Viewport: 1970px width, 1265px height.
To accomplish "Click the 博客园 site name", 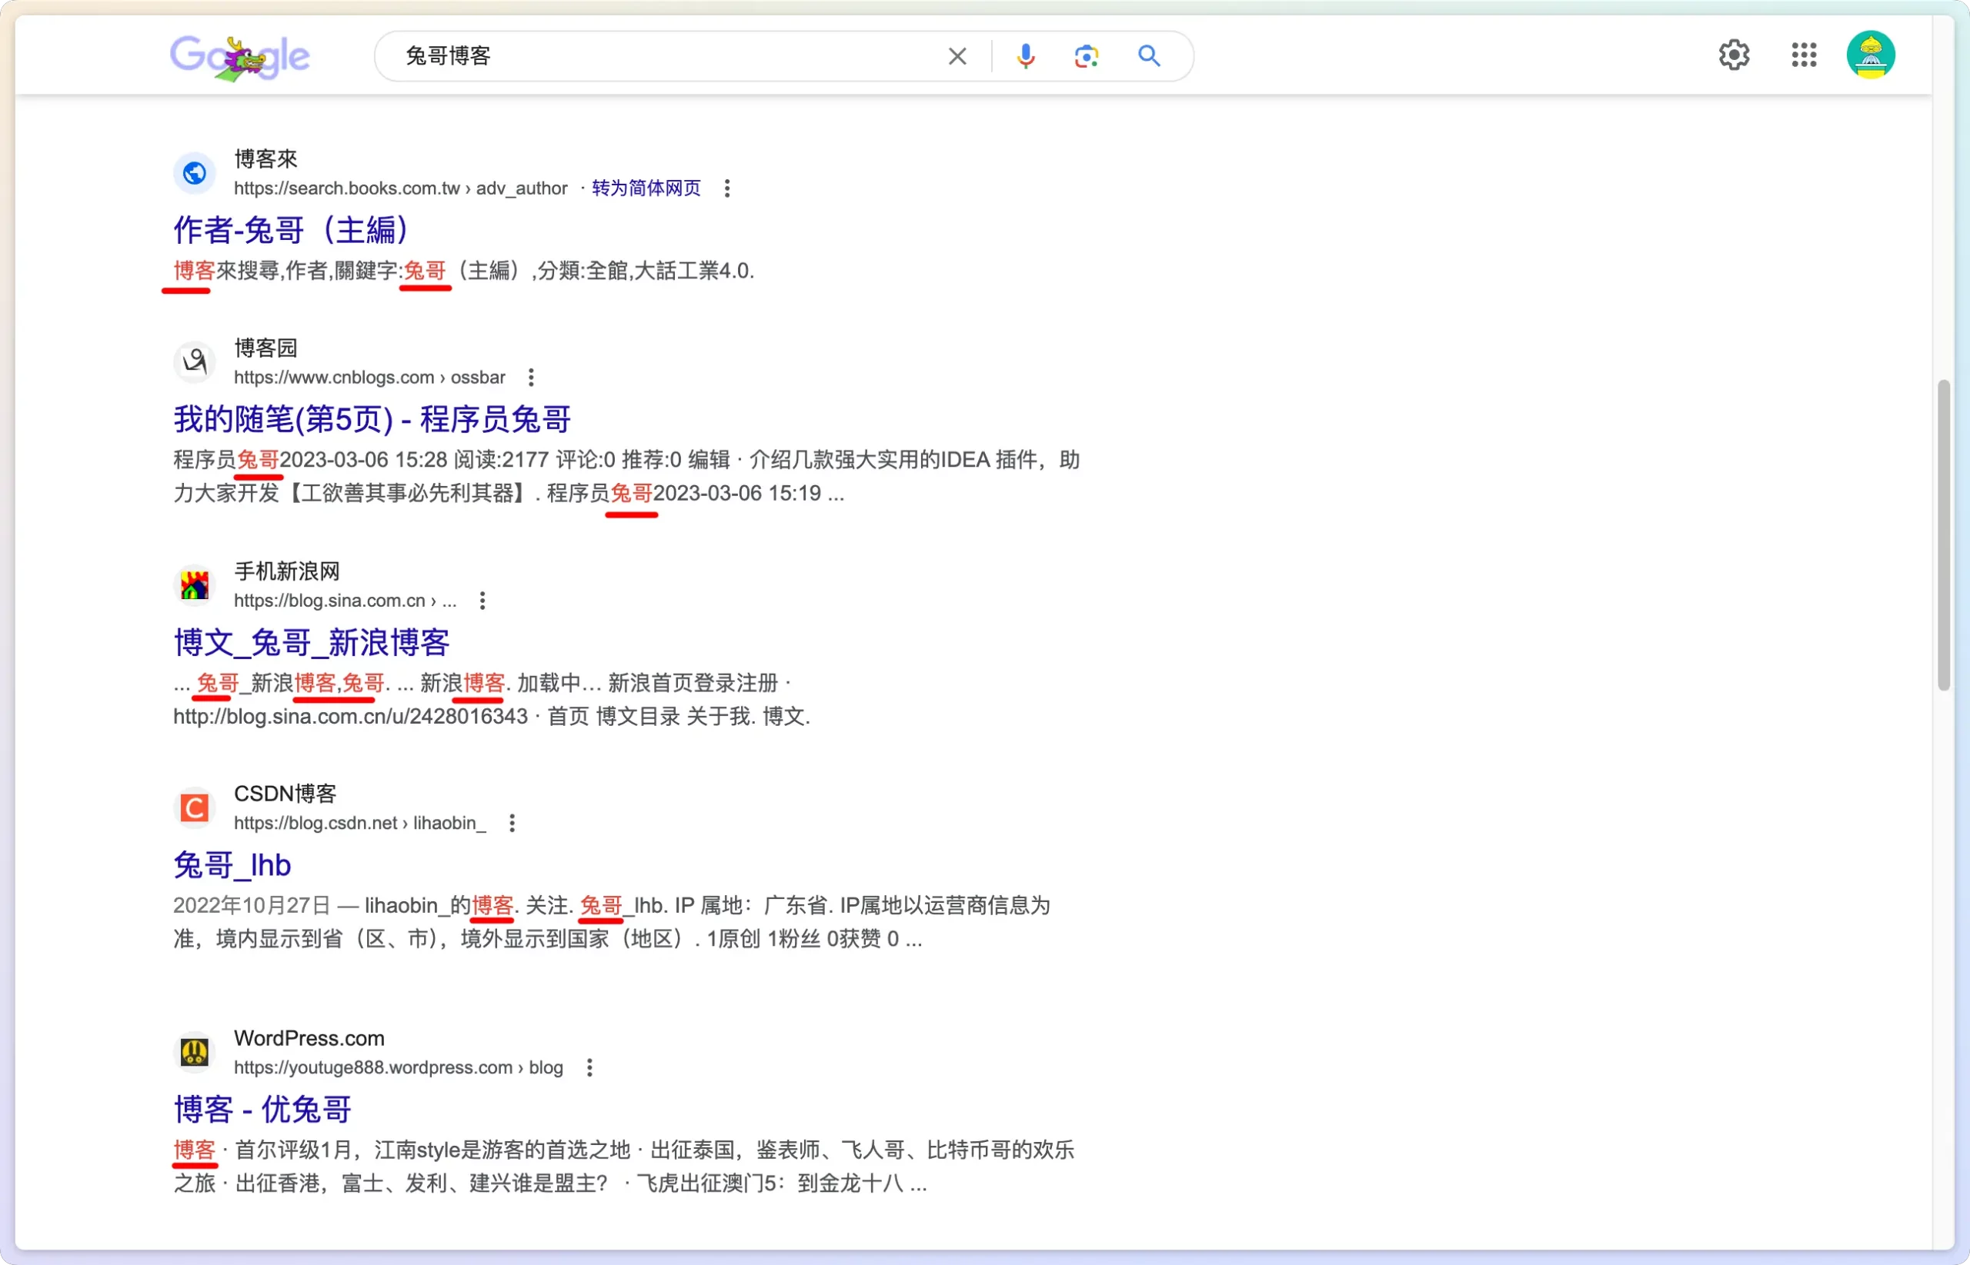I will point(265,348).
